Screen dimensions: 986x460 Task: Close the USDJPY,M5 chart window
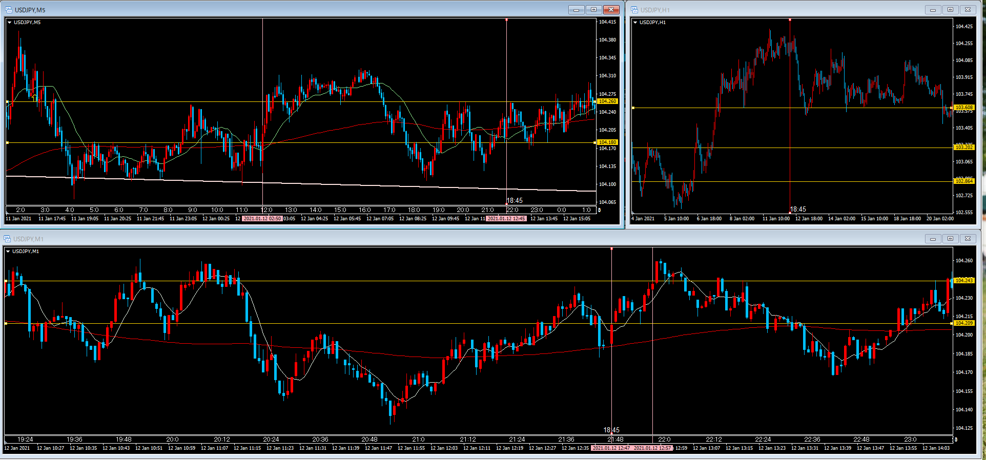pyautogui.click(x=611, y=10)
